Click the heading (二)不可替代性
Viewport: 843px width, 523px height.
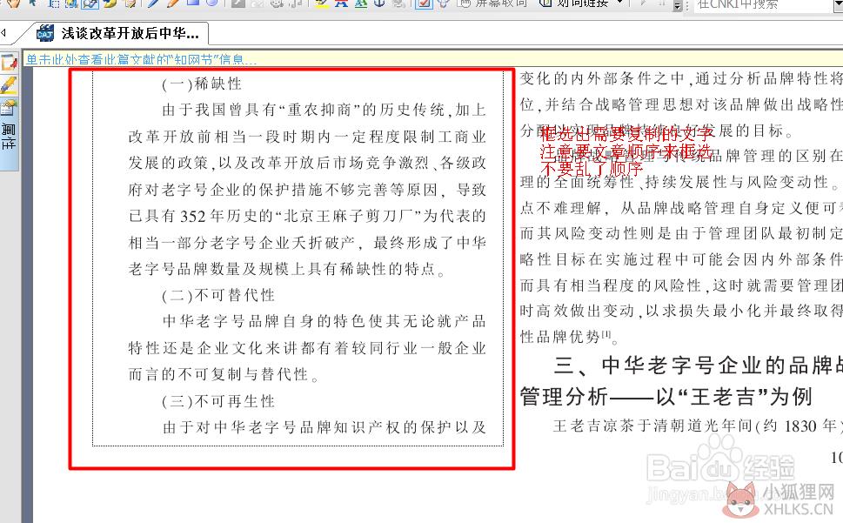218,295
